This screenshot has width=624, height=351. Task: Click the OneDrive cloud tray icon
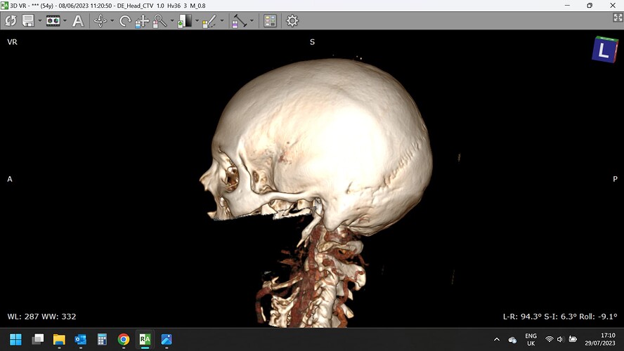tap(512, 340)
